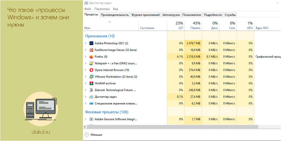This screenshot has width=281, height=141.
Task: Open the Вид menu
Action: [x=115, y=9]
